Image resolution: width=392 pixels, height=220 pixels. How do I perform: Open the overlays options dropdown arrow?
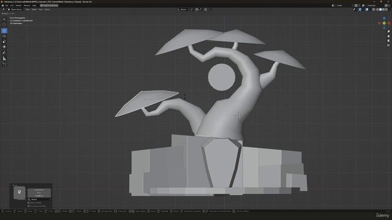[370, 10]
